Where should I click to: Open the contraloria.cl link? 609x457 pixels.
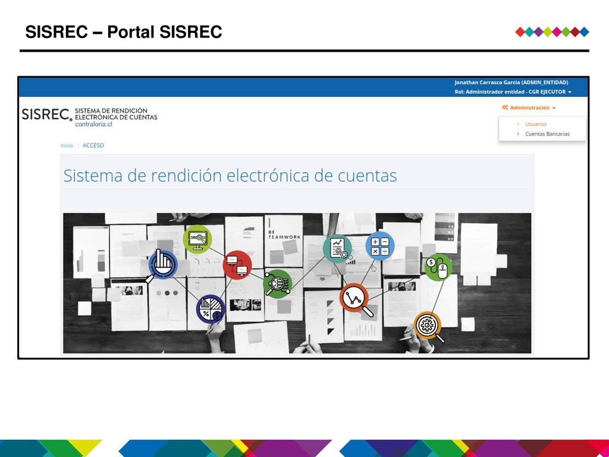click(93, 124)
